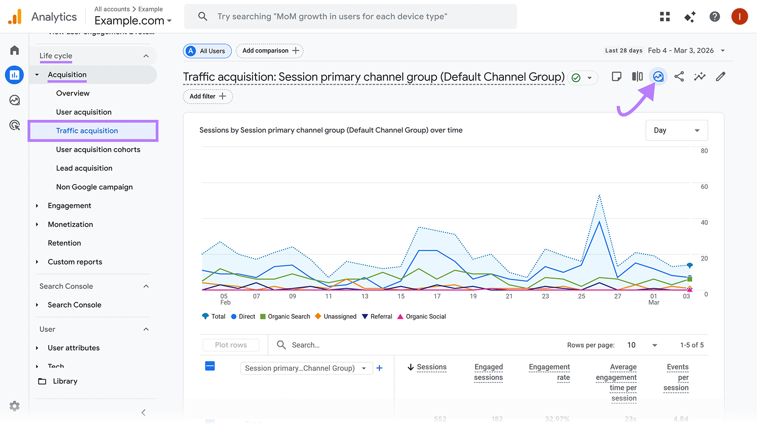Screen dimensions: 757x428
Task: Open the User acquisition report
Action: click(x=84, y=112)
